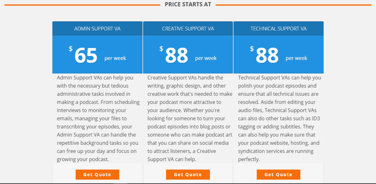The width and height of the screenshot is (376, 184).
Task: Click 'per week' label in Technical card
Action: coord(296,58)
